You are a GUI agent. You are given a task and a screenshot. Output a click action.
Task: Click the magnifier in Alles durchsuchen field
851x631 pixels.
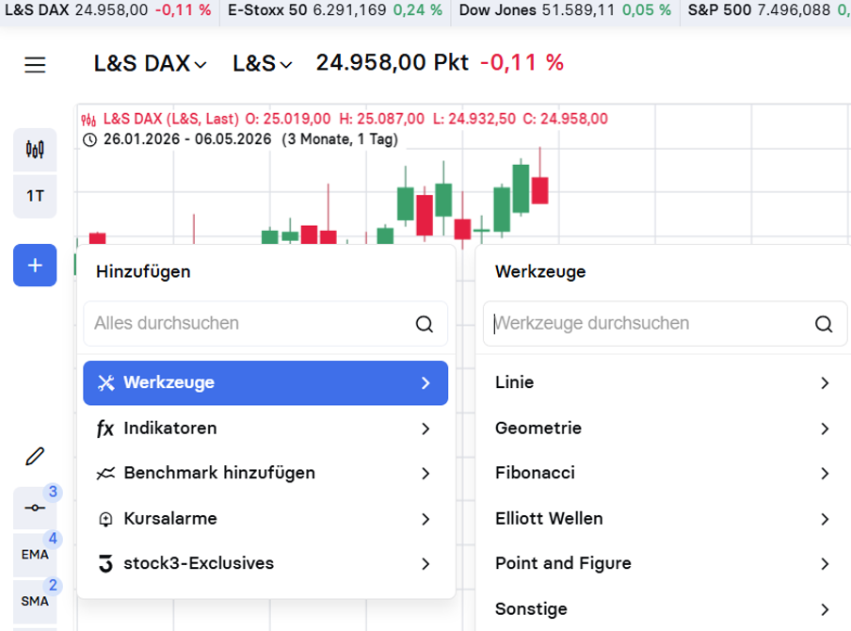pos(425,324)
